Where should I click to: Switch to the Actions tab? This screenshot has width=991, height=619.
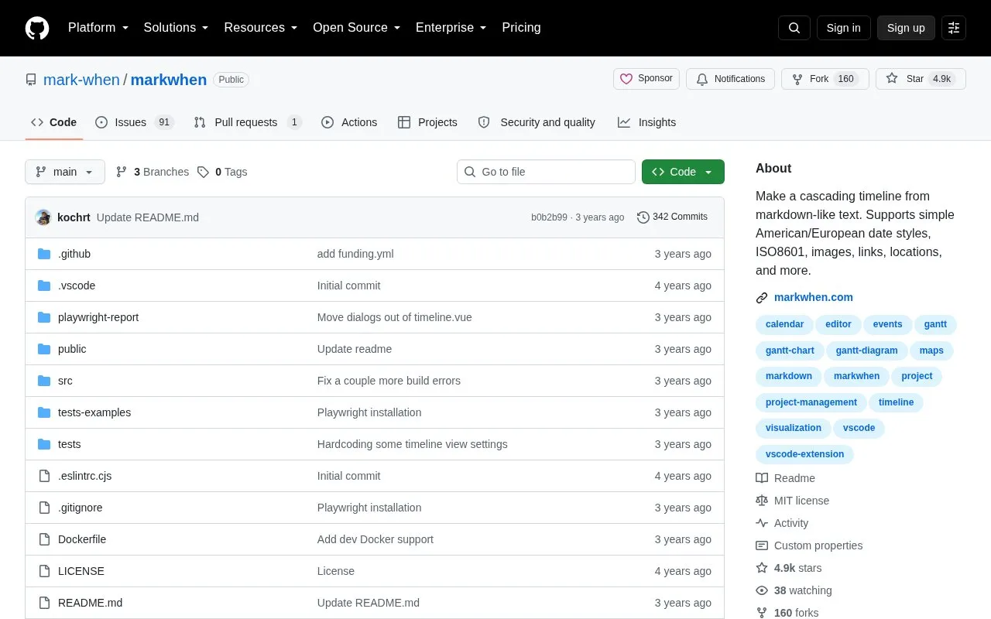click(349, 122)
